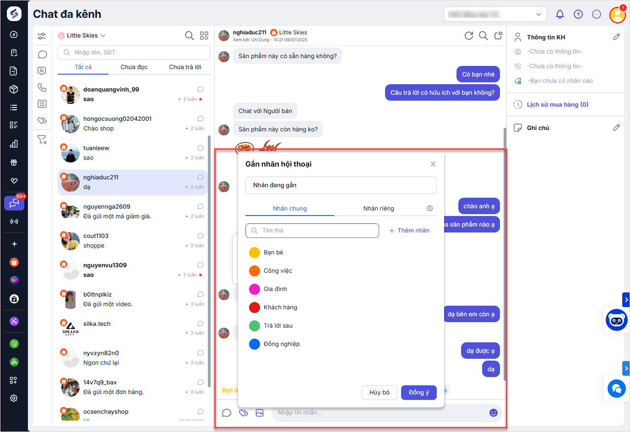Select the yellow Bạn bè label swatch

pos(255,253)
